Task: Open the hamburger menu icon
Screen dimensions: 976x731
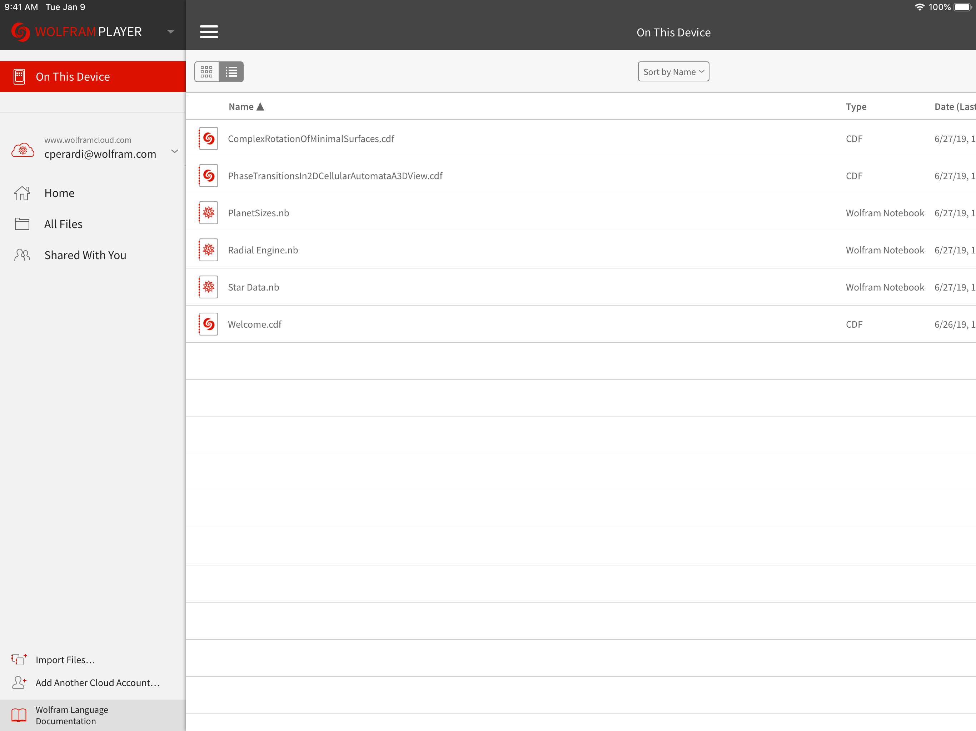Action: point(209,32)
